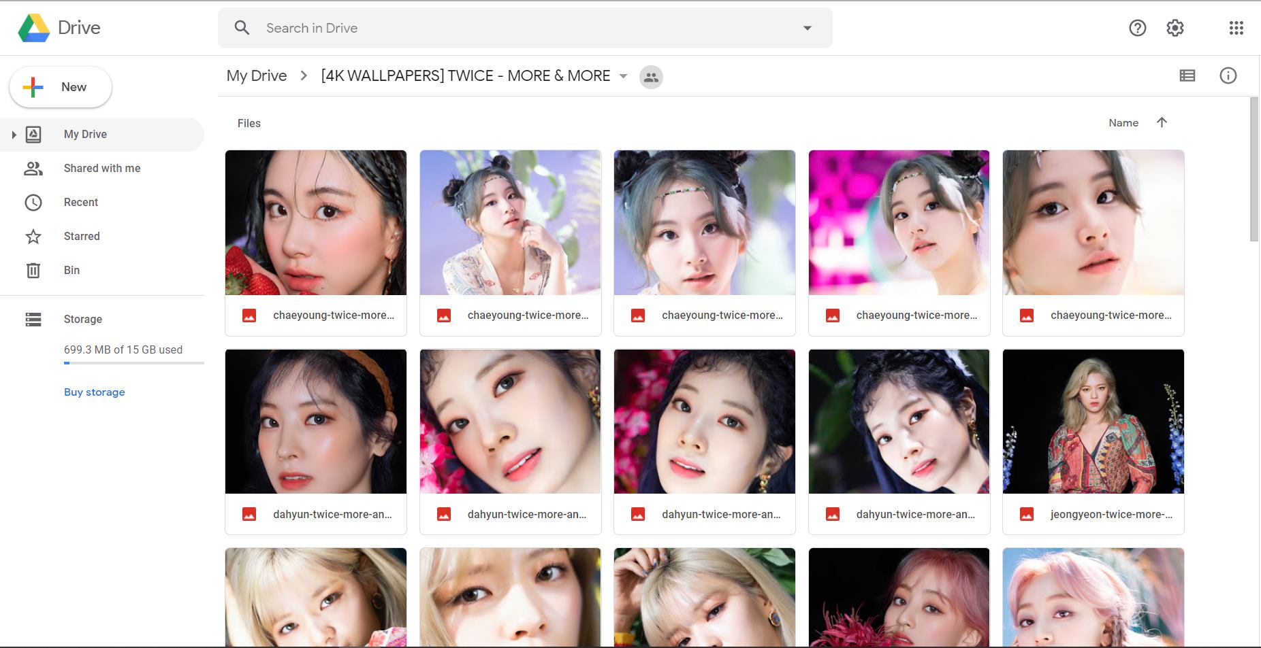This screenshot has width=1261, height=648.
Task: Click the magnifier search icon
Action: click(x=242, y=28)
